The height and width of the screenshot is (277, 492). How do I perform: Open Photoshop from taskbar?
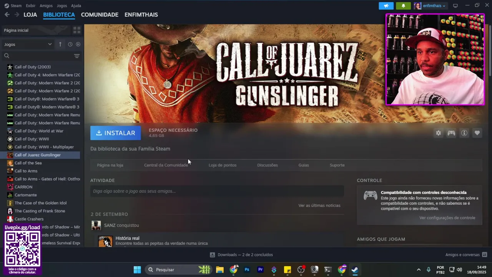(247, 270)
